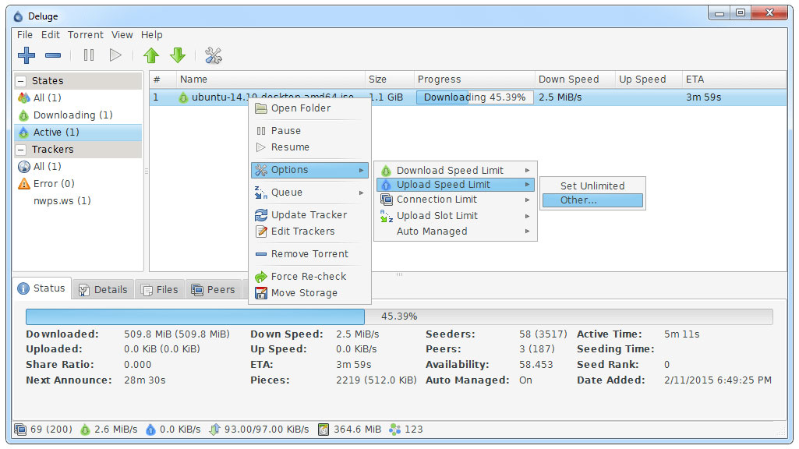
Task: Expand Connection Limit submenu
Action: coord(455,200)
